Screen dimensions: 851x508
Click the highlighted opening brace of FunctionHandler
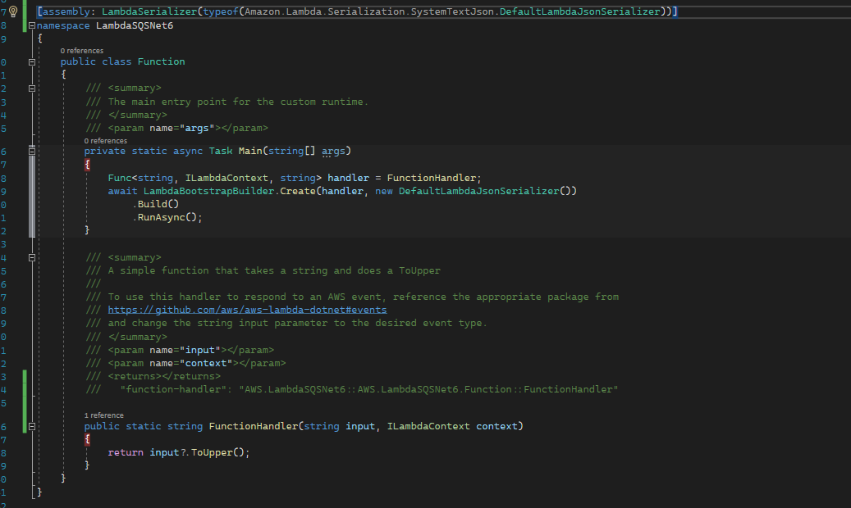(x=87, y=439)
